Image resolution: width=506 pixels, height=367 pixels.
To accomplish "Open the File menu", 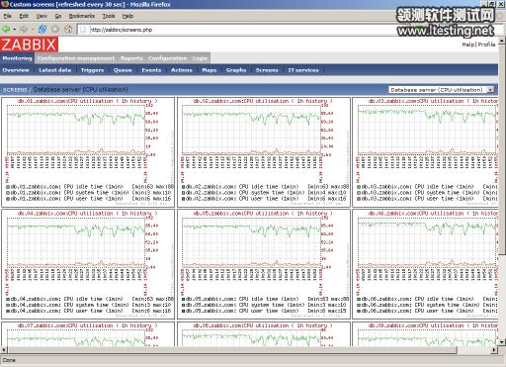I will (x=8, y=16).
